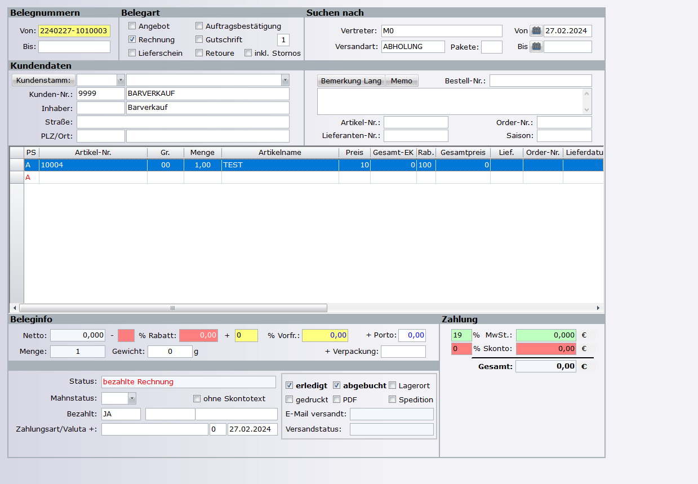Click the remark box down arrow
The height and width of the screenshot is (484, 698).
[588, 110]
